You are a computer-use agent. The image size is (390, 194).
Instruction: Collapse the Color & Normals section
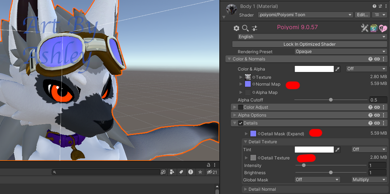tap(229, 59)
